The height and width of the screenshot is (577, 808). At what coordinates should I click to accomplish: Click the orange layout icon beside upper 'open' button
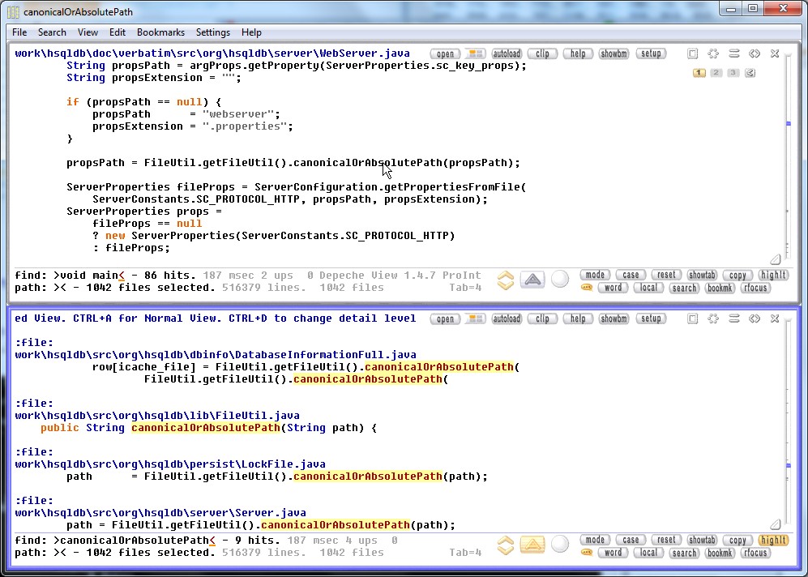click(475, 53)
